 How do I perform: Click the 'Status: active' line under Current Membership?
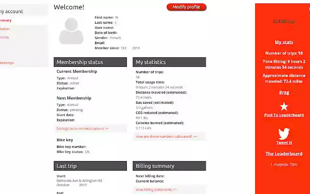coord(68,83)
